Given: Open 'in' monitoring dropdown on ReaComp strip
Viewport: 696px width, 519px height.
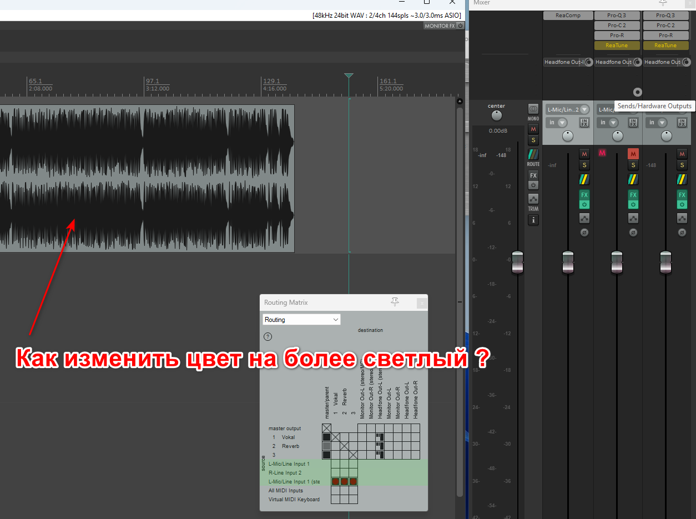Looking at the screenshot, I should point(557,123).
